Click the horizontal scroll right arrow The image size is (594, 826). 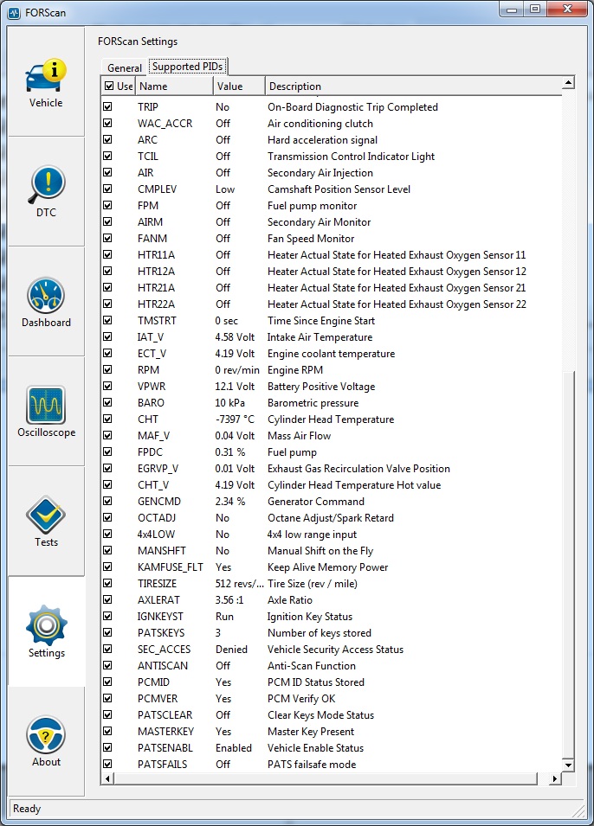tap(554, 778)
